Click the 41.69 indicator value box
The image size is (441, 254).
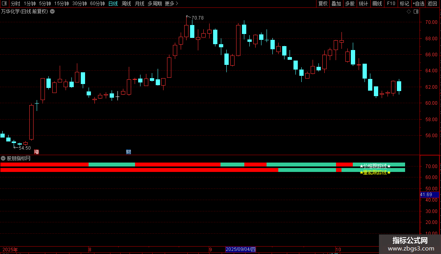point(429,195)
